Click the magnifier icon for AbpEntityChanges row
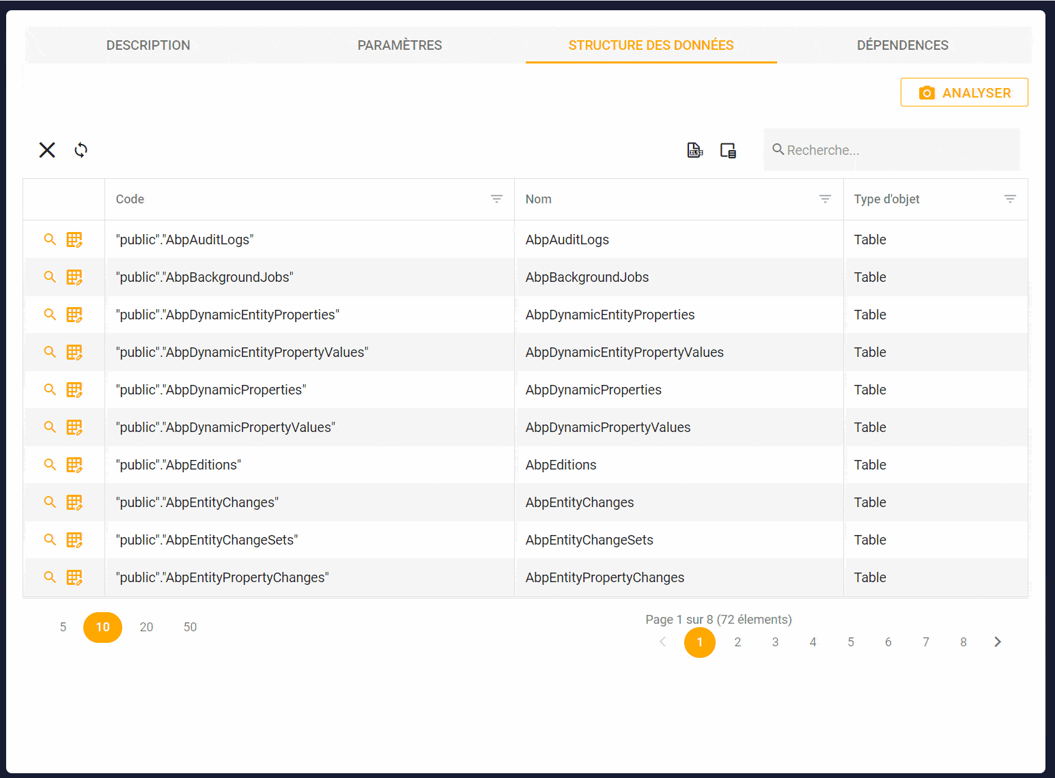 pyautogui.click(x=50, y=502)
